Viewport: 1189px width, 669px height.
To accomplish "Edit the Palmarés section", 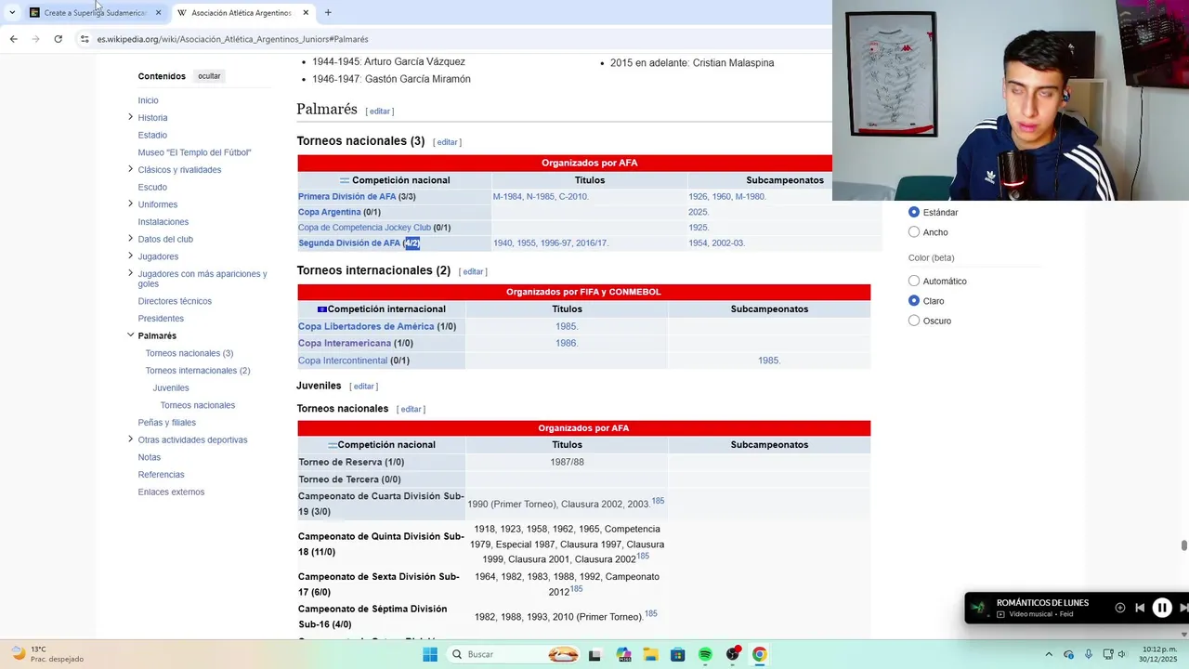I will click(x=380, y=111).
